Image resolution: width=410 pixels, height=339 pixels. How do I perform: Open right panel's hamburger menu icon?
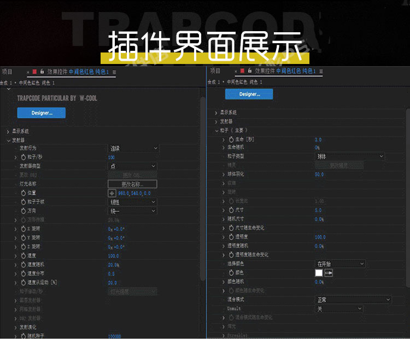(x=321, y=71)
